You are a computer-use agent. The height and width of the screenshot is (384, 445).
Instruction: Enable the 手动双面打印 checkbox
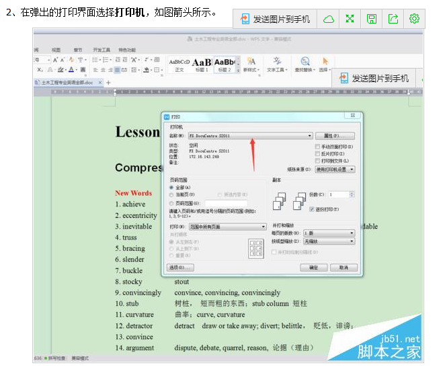pos(318,146)
